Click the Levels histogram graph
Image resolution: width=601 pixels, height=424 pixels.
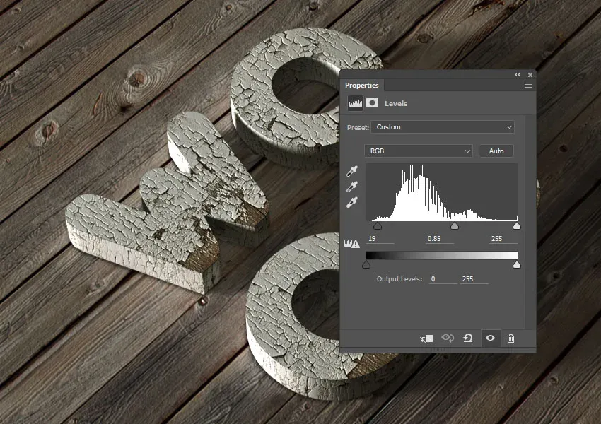point(441,192)
